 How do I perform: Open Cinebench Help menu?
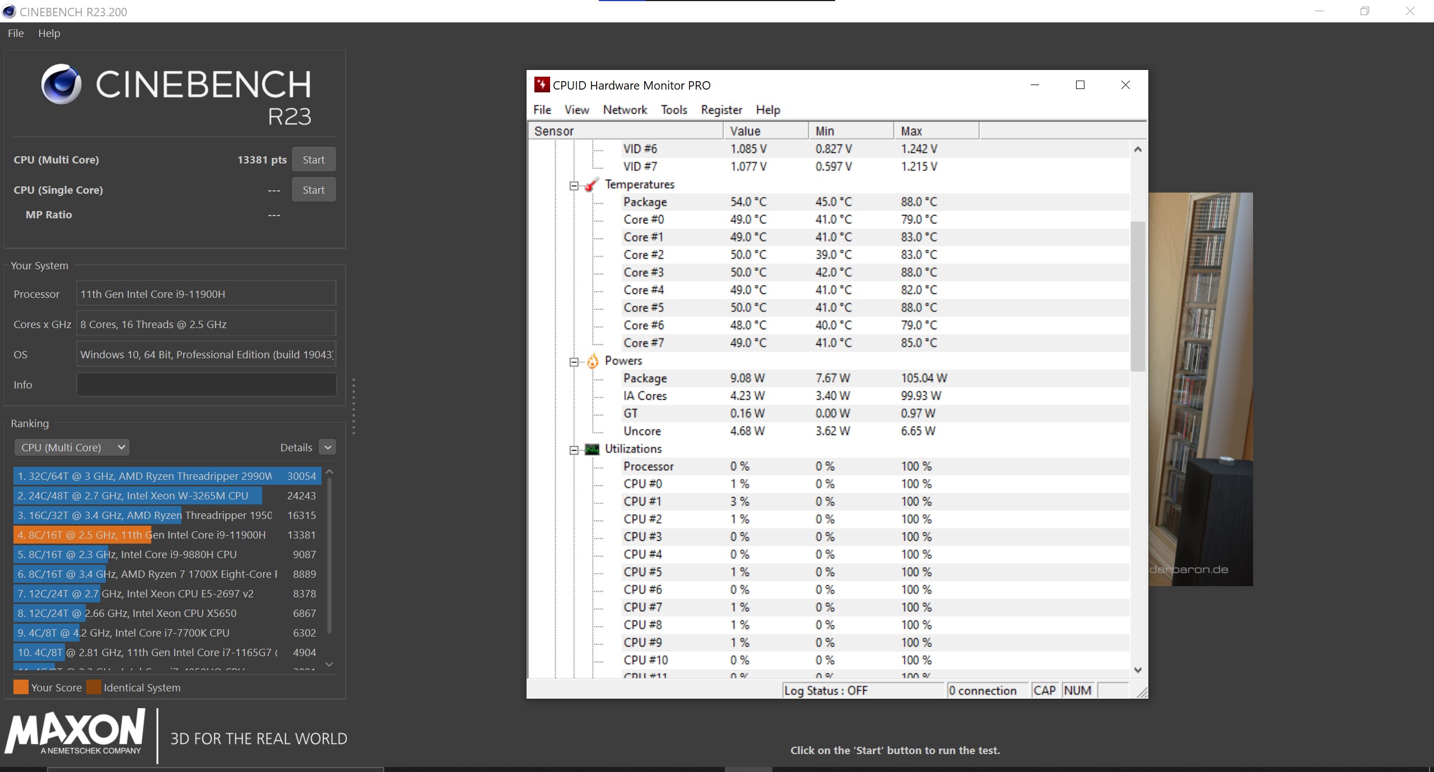tap(49, 33)
